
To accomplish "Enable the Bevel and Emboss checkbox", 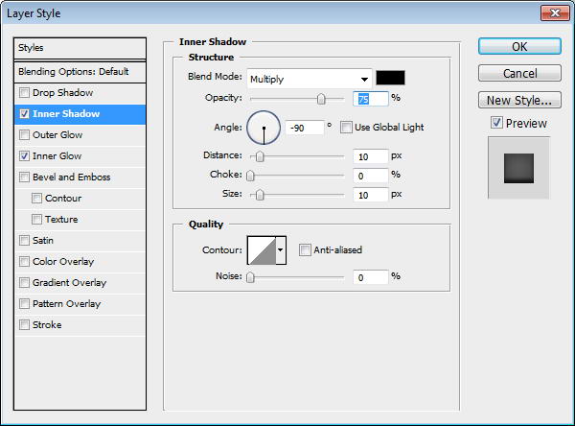I will (x=24, y=177).
